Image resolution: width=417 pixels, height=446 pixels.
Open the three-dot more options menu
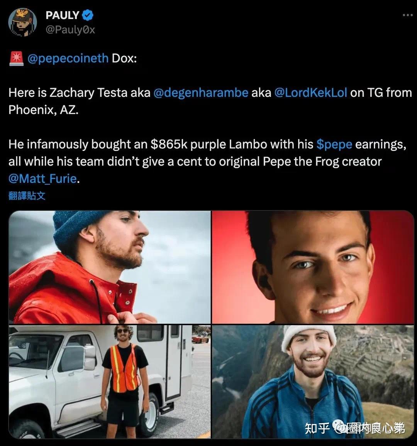point(407,15)
